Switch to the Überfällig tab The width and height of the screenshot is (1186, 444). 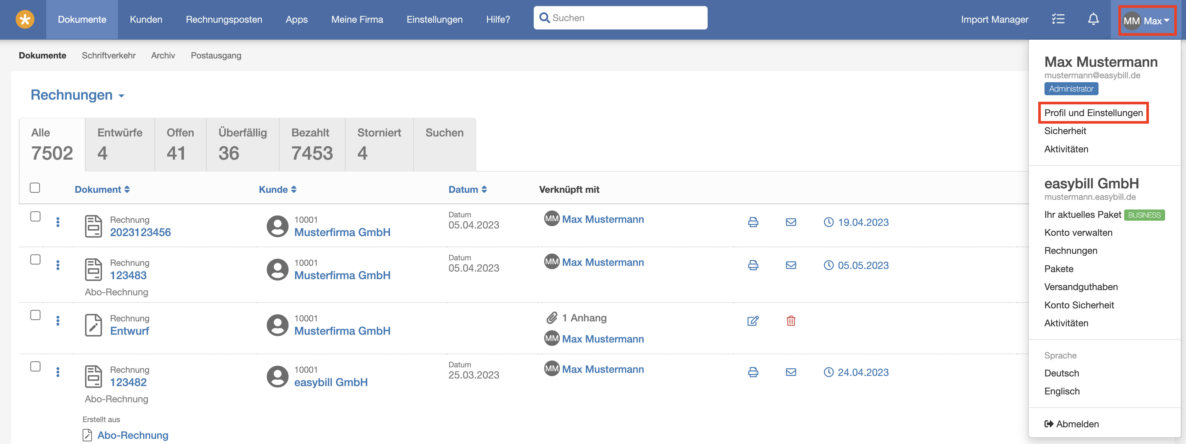click(x=242, y=145)
